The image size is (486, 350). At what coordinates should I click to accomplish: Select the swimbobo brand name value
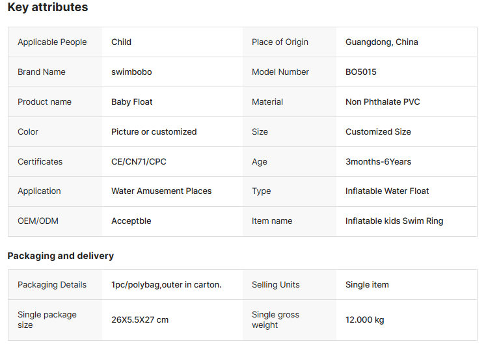click(x=131, y=72)
